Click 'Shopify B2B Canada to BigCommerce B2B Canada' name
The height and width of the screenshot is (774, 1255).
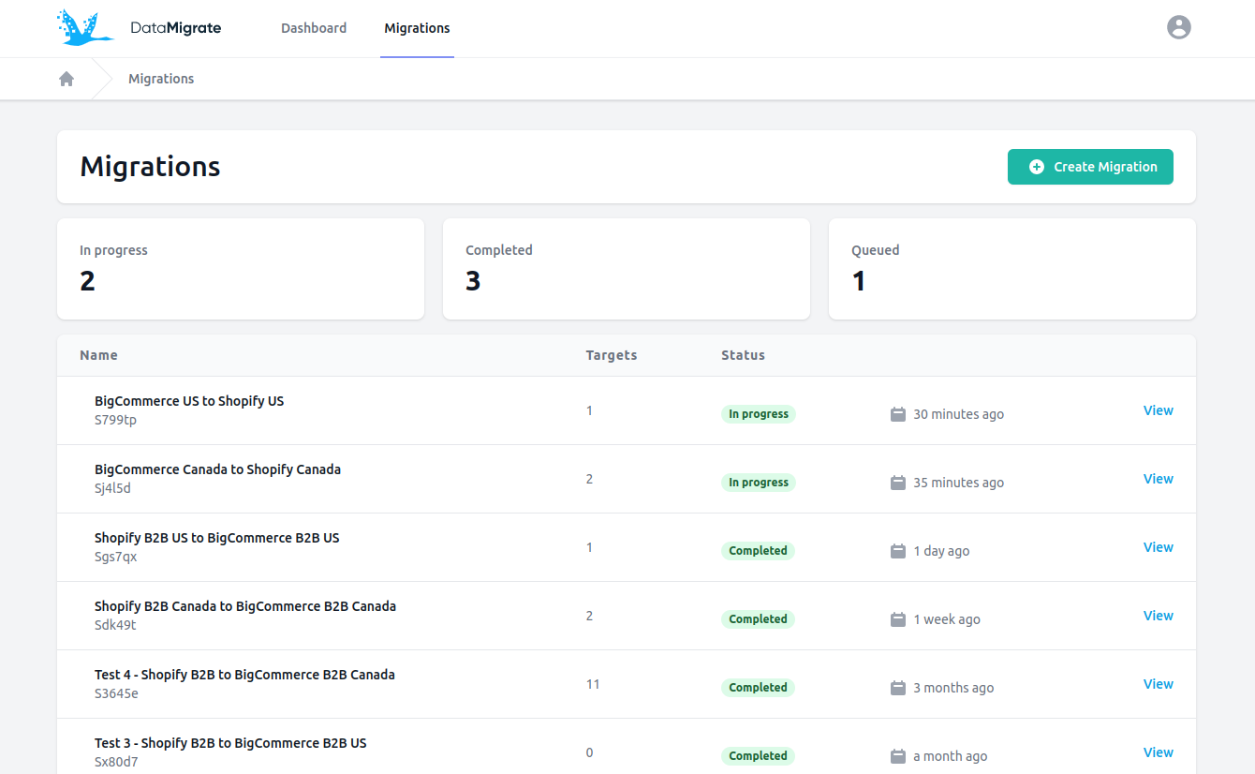245,606
